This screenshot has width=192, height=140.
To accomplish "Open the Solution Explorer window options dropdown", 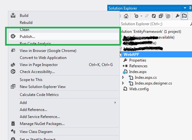I will coord(185,8).
